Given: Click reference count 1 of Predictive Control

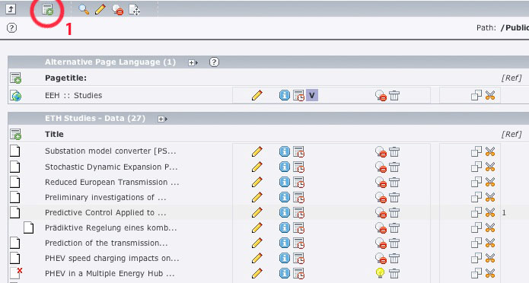Looking at the screenshot, I should (x=504, y=213).
